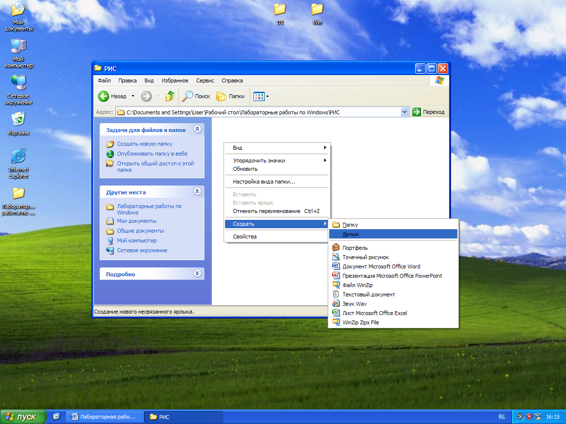
Task: Create a Текстовый документ
Action: point(393,294)
